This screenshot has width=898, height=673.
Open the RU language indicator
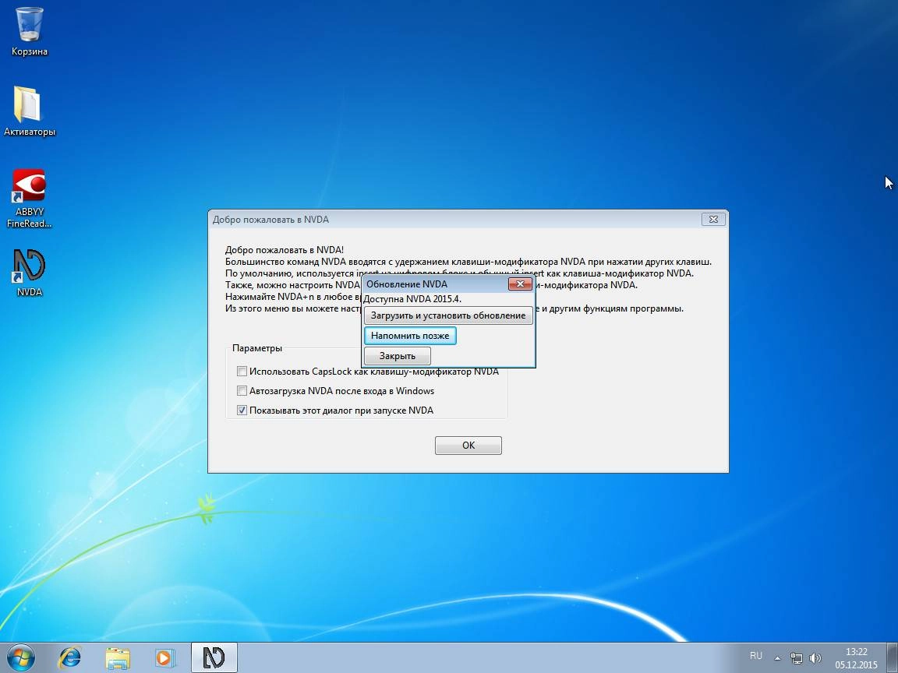tap(756, 656)
